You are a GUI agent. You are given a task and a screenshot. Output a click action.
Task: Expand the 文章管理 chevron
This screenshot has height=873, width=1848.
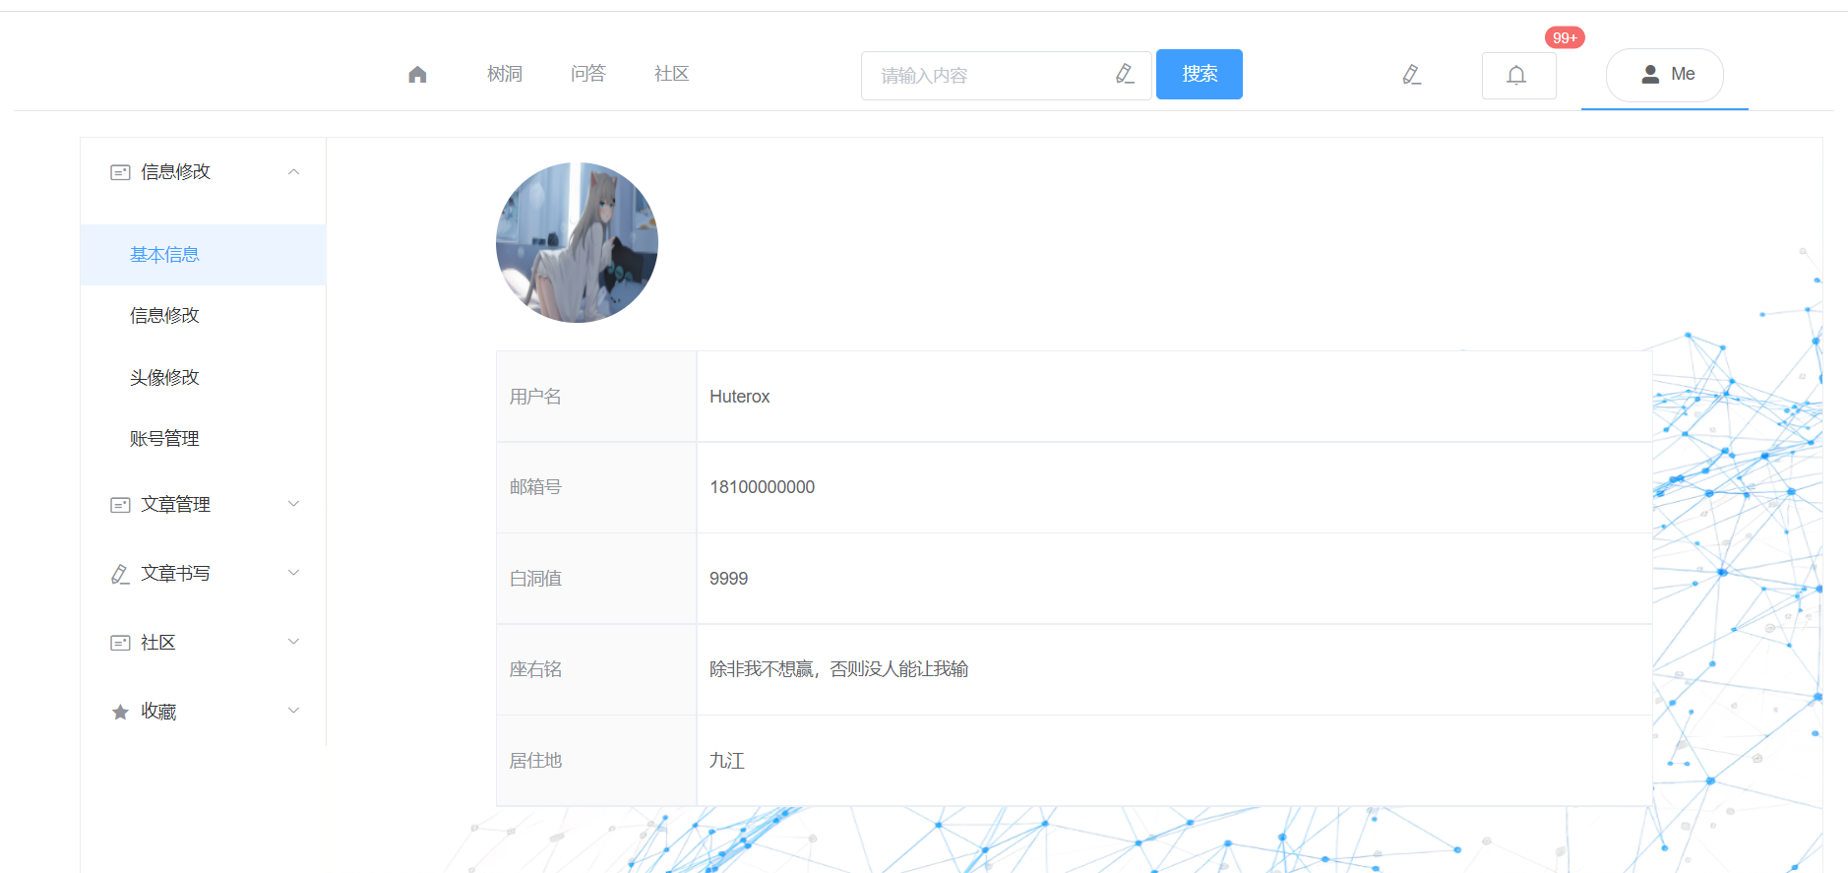pyautogui.click(x=293, y=504)
